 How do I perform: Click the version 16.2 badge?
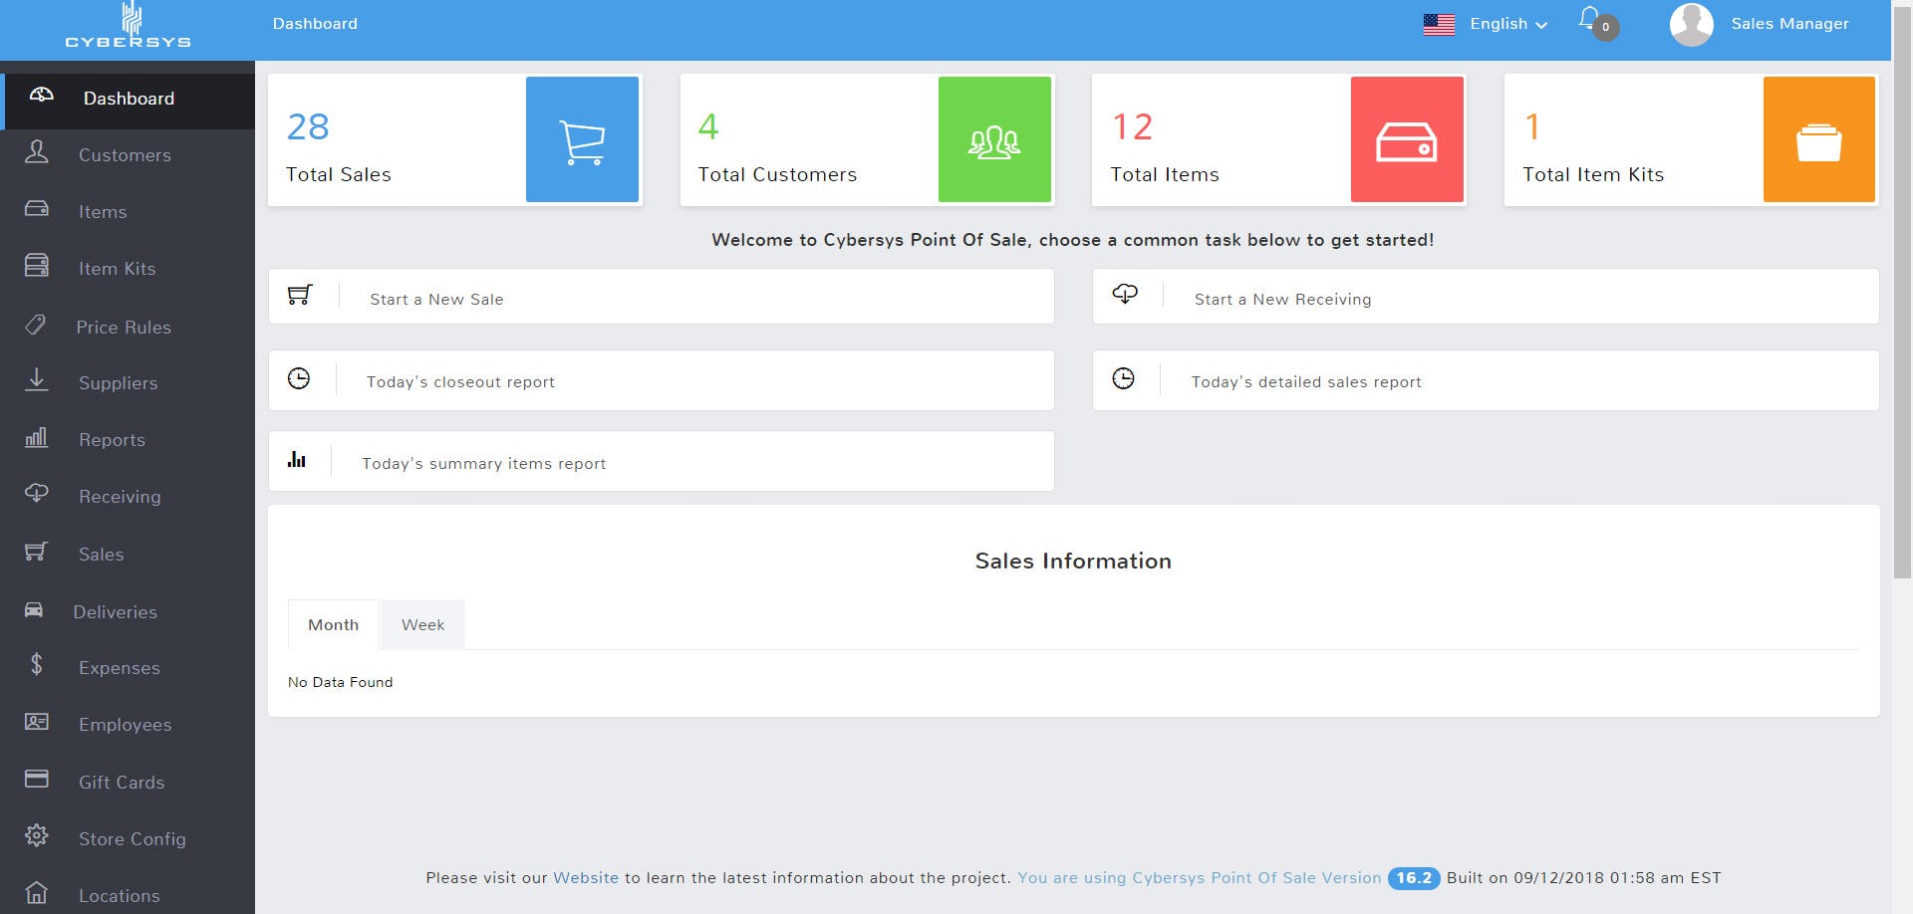(x=1413, y=878)
